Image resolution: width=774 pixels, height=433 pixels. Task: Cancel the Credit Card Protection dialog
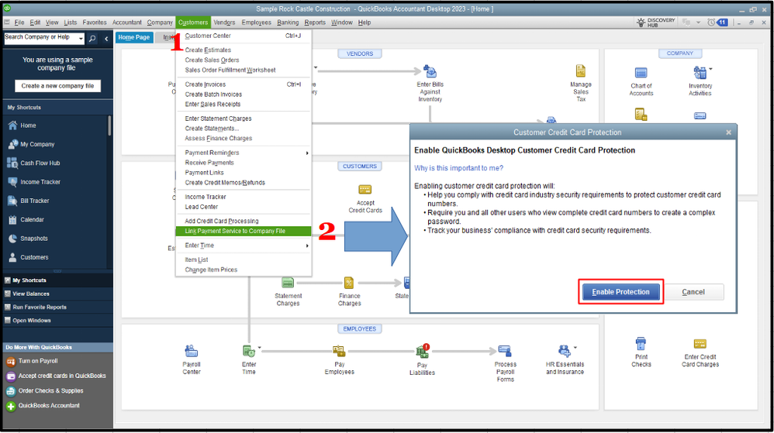(693, 292)
